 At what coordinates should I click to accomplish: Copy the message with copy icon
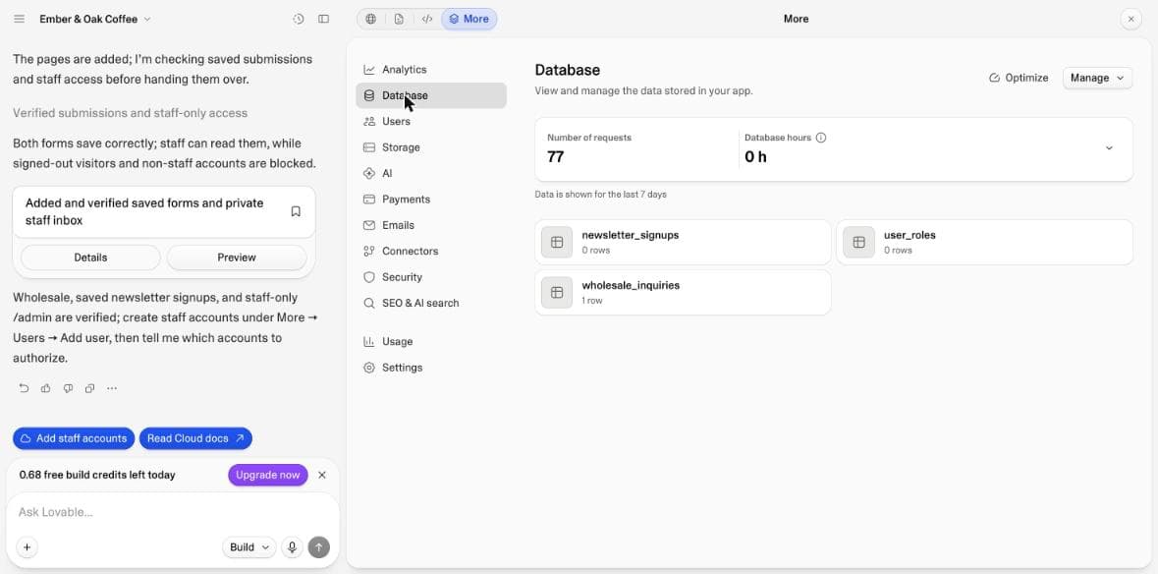point(90,388)
